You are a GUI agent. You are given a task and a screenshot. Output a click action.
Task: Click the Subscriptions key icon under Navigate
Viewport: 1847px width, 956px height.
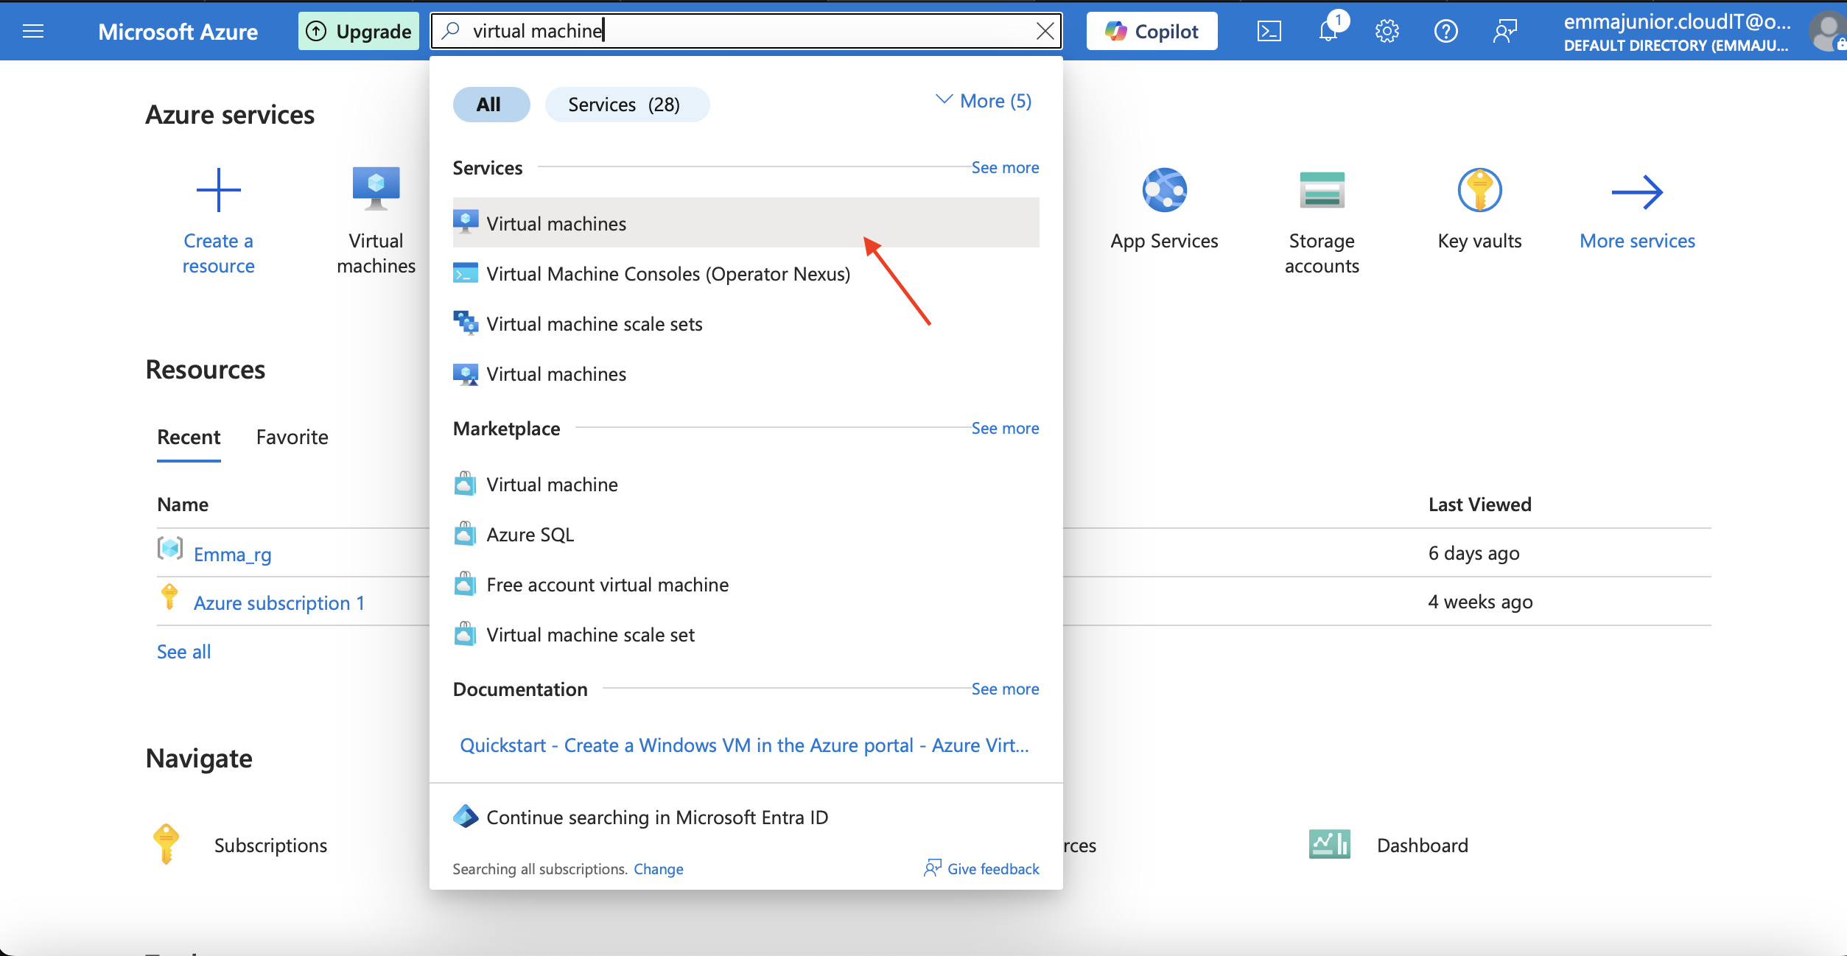(167, 843)
